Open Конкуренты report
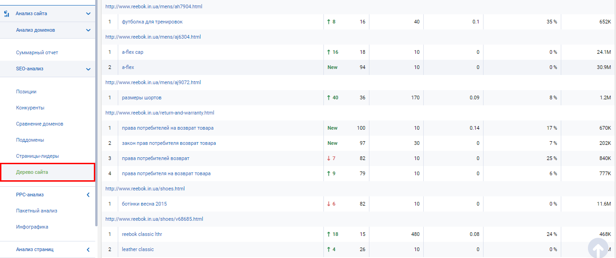 30,108
